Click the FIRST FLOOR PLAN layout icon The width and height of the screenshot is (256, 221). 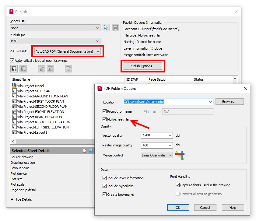pyautogui.click(x=14, y=101)
